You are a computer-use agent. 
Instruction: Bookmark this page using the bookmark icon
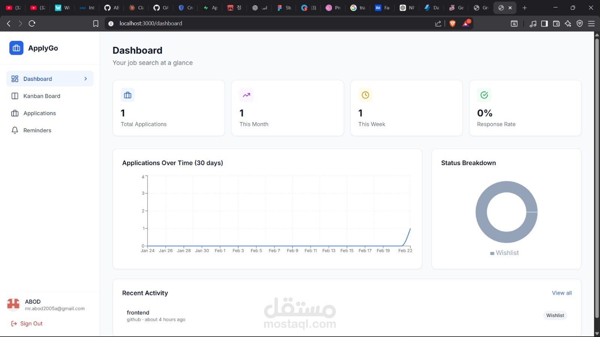(96, 24)
